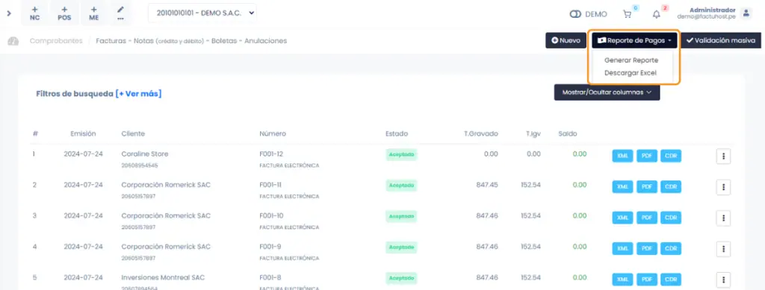Click the pencil edit shortcuts icon
This screenshot has width=765, height=290.
[x=120, y=13]
